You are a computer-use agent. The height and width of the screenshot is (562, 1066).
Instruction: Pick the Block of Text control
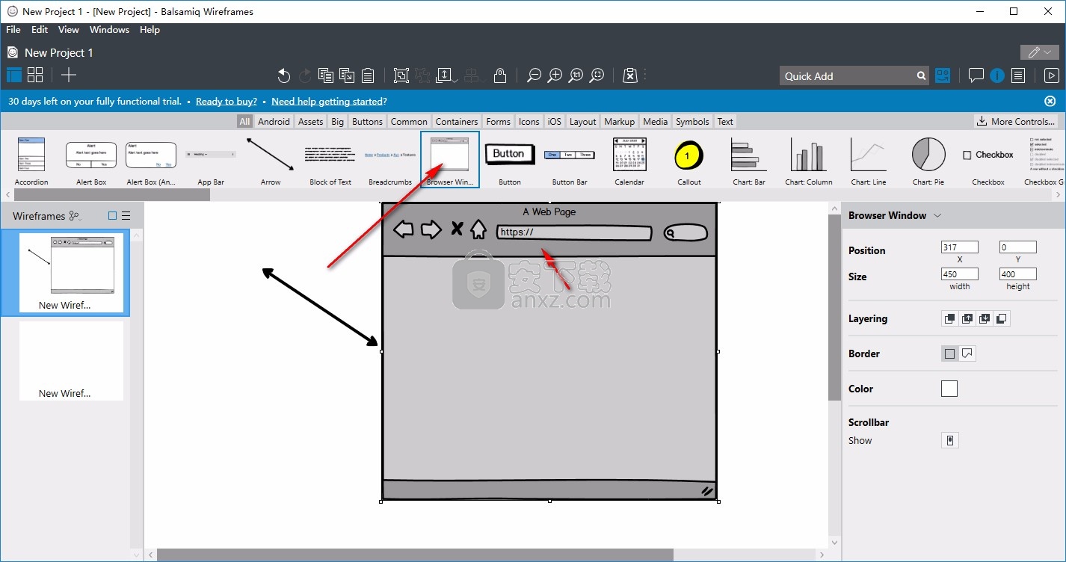330,161
